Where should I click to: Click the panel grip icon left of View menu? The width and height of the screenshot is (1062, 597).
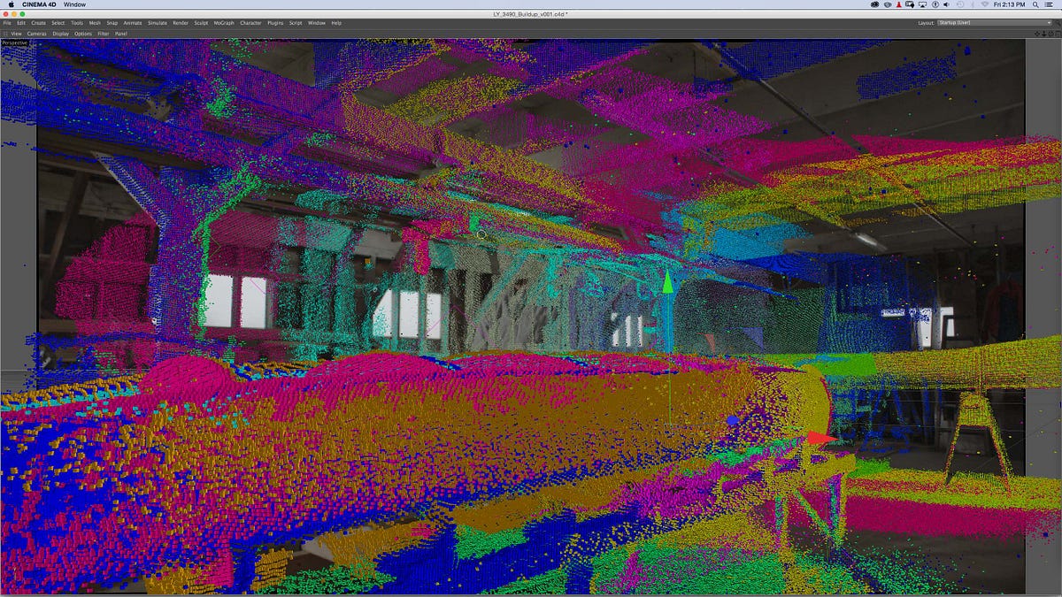[x=5, y=33]
